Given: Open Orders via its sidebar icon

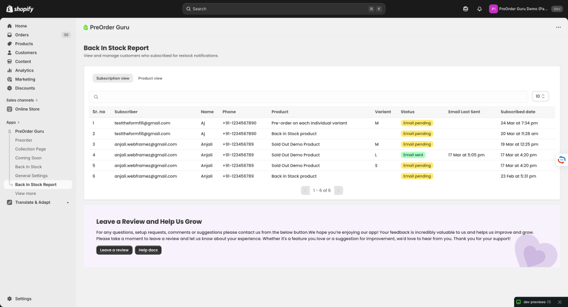Looking at the screenshot, I should point(9,35).
